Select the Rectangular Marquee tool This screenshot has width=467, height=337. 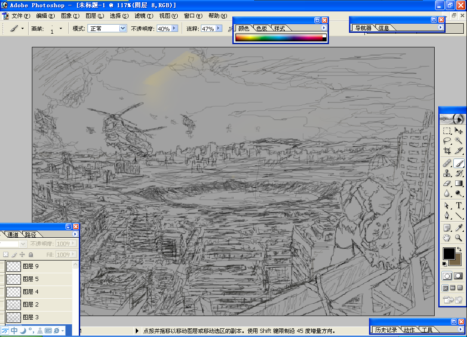(x=447, y=131)
